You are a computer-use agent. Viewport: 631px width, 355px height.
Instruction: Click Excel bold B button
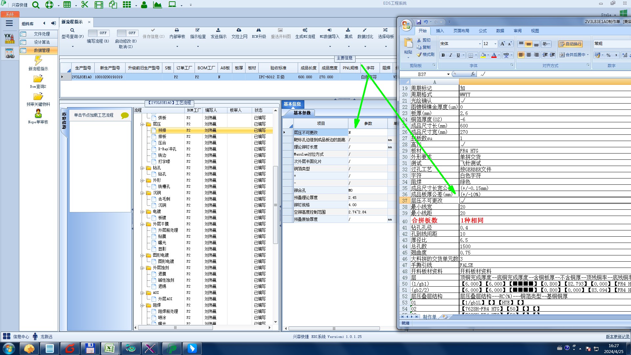(443, 55)
